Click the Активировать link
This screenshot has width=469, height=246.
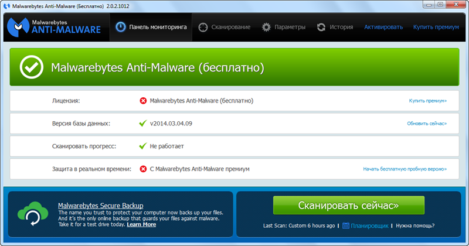pos(383,27)
